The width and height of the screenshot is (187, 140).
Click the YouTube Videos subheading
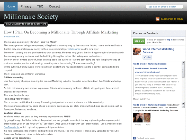12,113
